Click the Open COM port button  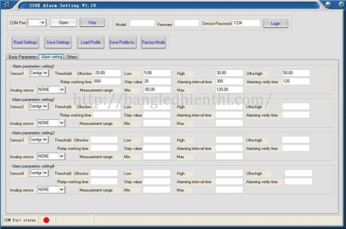pos(63,22)
